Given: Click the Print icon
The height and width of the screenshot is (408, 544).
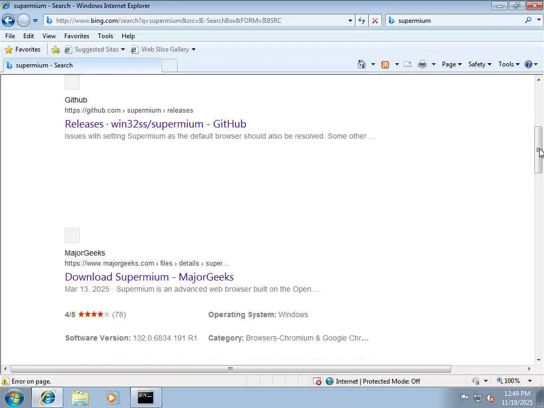Looking at the screenshot, I should [422, 64].
